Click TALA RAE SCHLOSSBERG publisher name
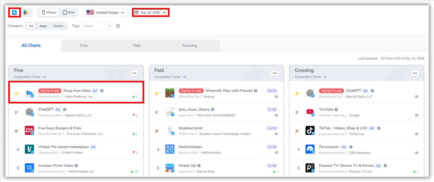Viewport: 434px width, 182px height. (216, 116)
